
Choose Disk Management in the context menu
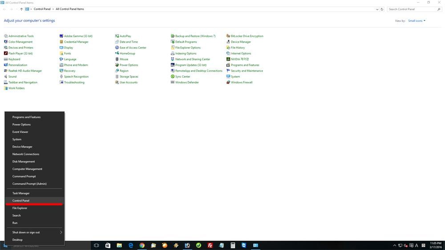tap(35, 161)
